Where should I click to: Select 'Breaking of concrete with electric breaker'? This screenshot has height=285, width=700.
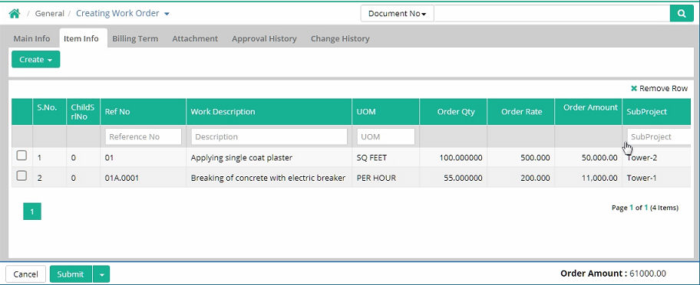pyautogui.click(x=269, y=178)
